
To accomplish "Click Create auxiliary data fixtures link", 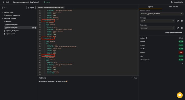I will pos(174,33).
